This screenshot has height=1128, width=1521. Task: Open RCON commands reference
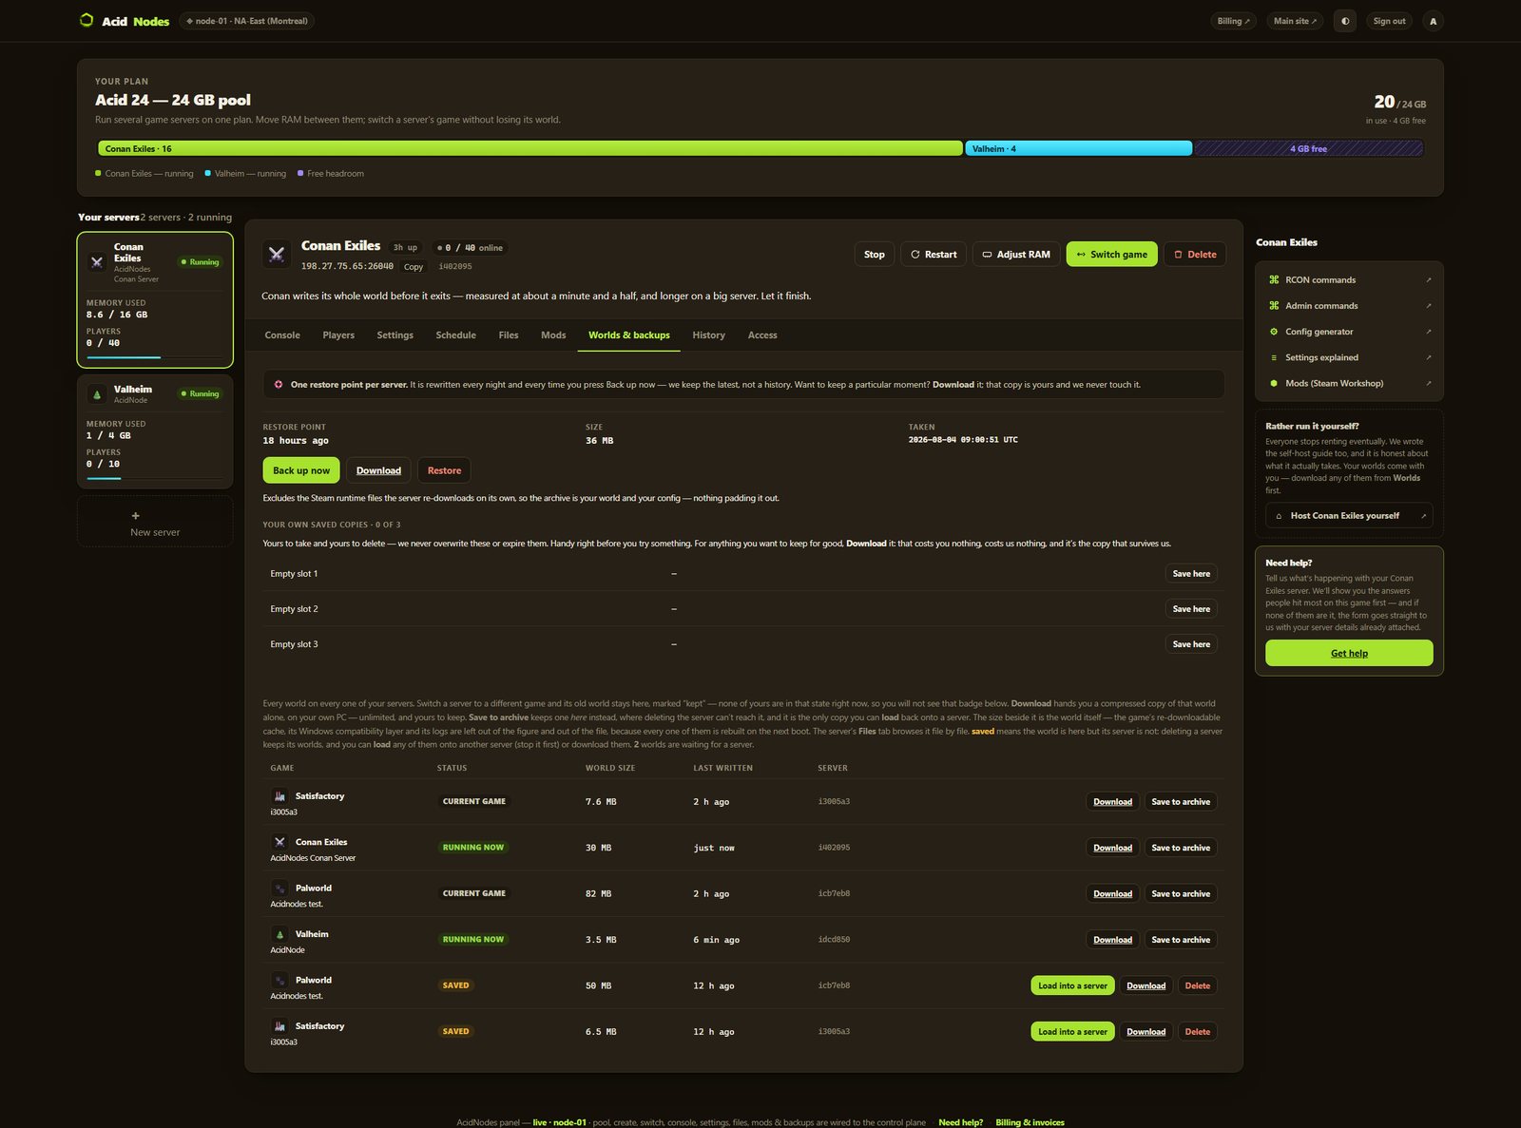click(x=1349, y=280)
